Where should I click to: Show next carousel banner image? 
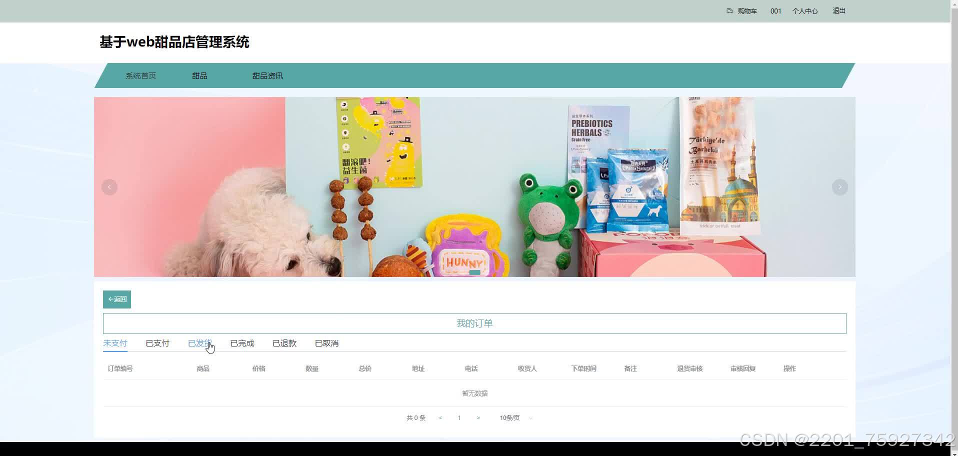840,187
